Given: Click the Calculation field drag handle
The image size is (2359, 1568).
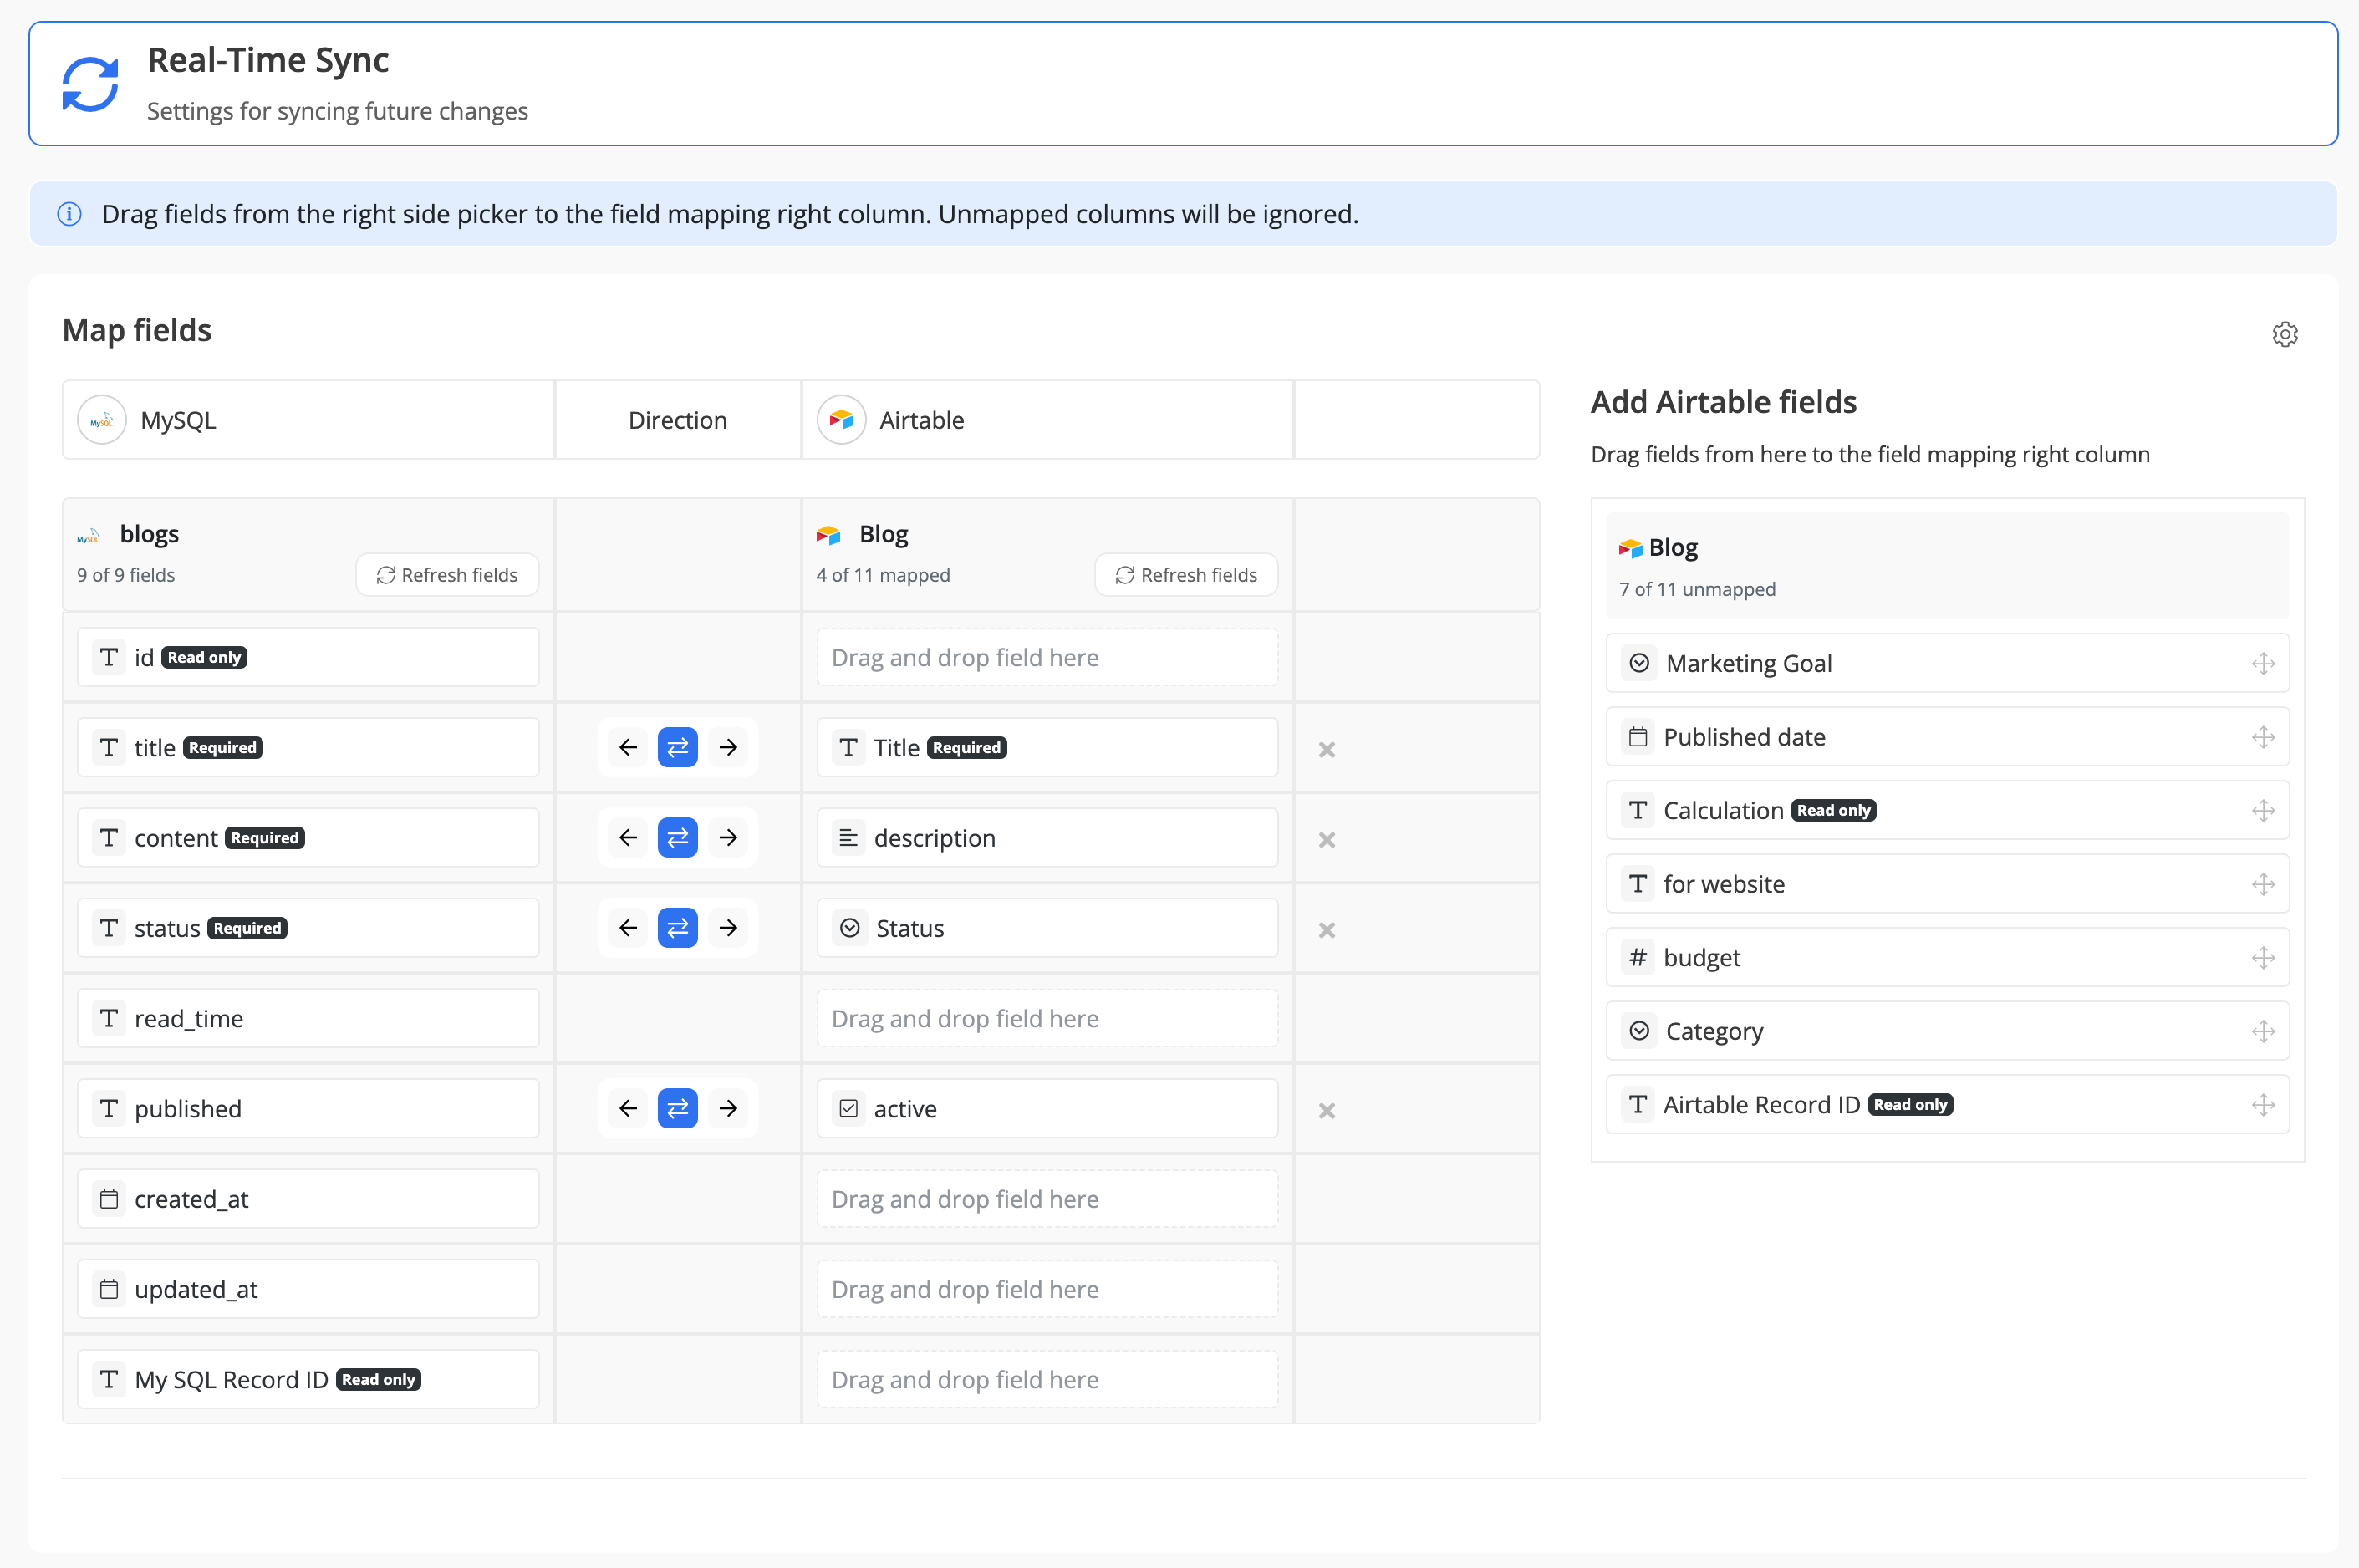Looking at the screenshot, I should 2263,810.
